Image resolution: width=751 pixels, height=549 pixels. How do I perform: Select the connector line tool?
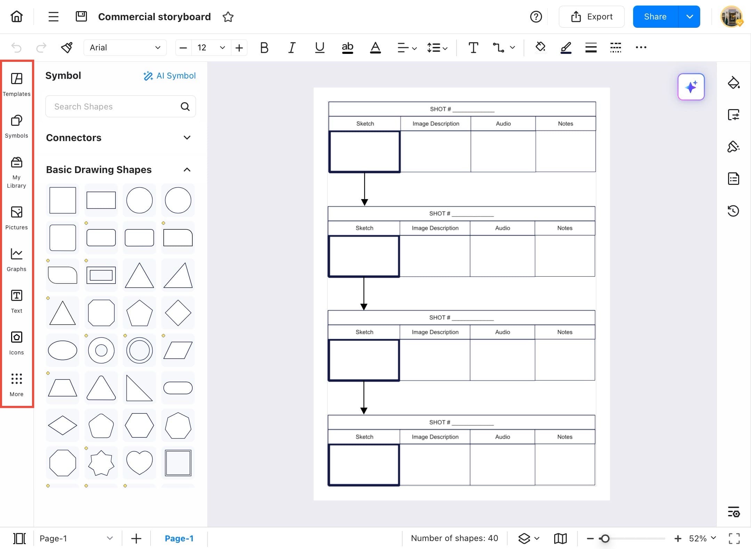click(499, 48)
